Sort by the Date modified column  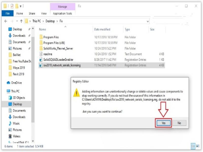coord(102,29)
